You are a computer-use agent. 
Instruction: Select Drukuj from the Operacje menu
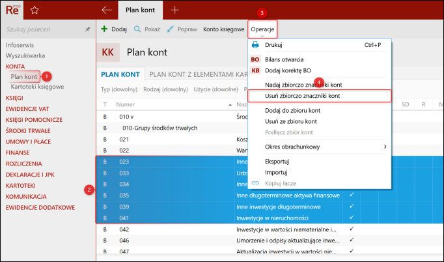(320, 45)
